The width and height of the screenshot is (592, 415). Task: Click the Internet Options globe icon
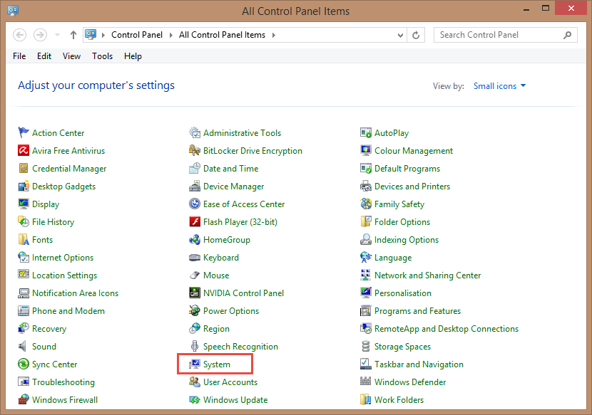24,257
